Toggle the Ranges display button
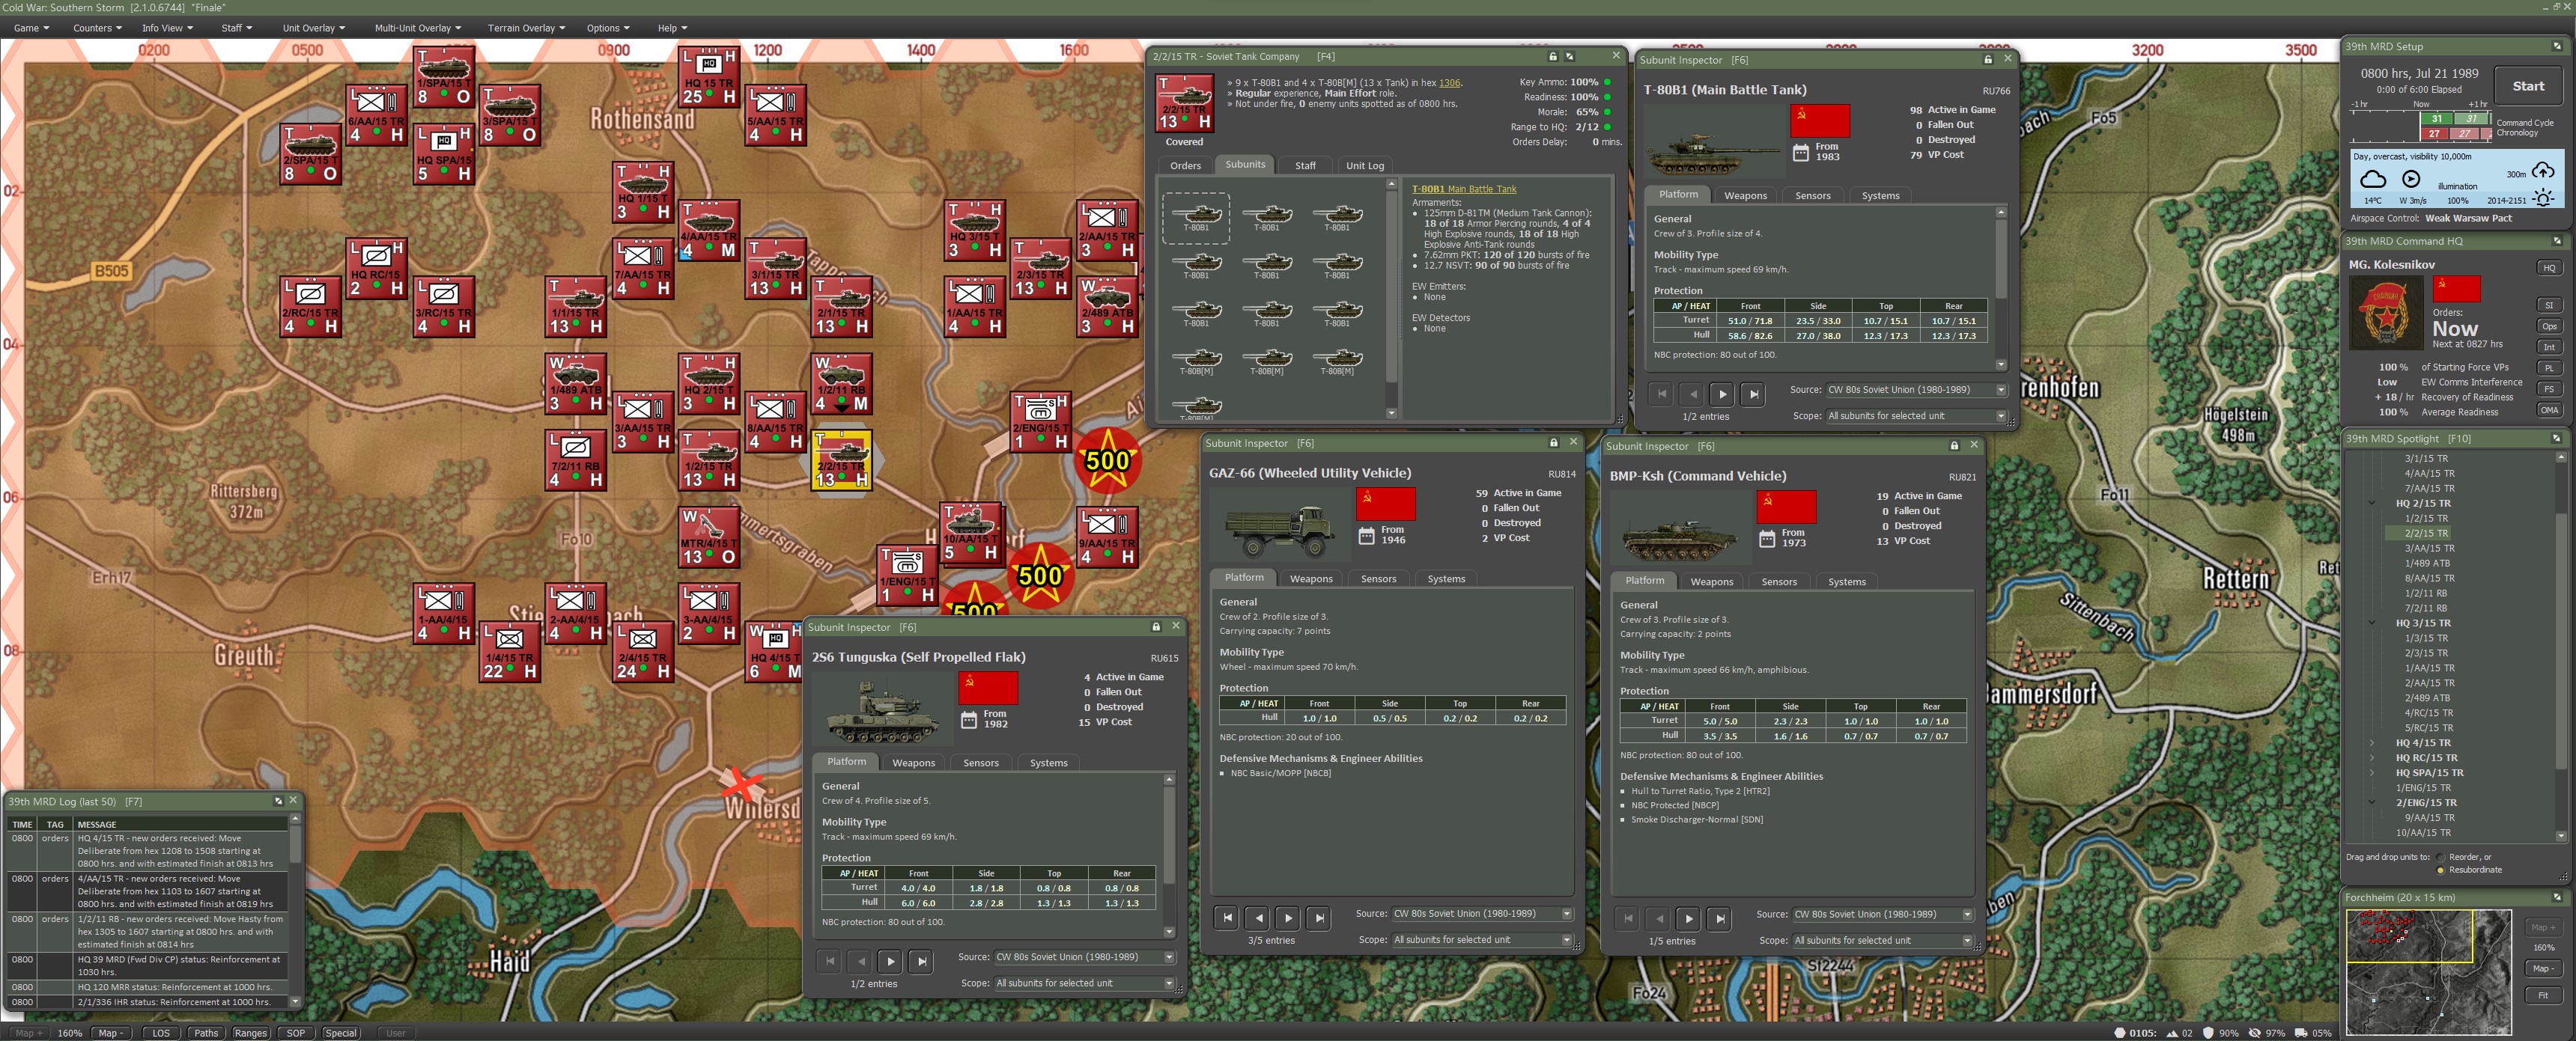Viewport: 2576px width, 1041px height. 250,1033
